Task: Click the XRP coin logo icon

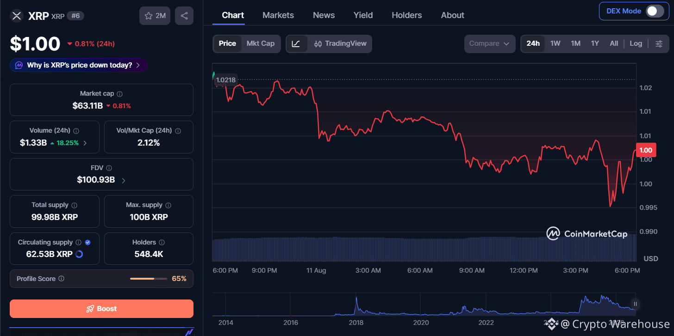Action: (17, 16)
